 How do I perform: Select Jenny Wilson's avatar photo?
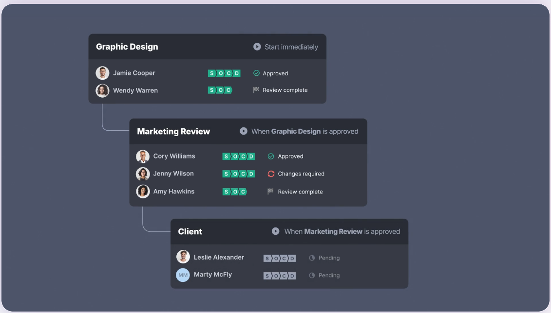point(143,174)
